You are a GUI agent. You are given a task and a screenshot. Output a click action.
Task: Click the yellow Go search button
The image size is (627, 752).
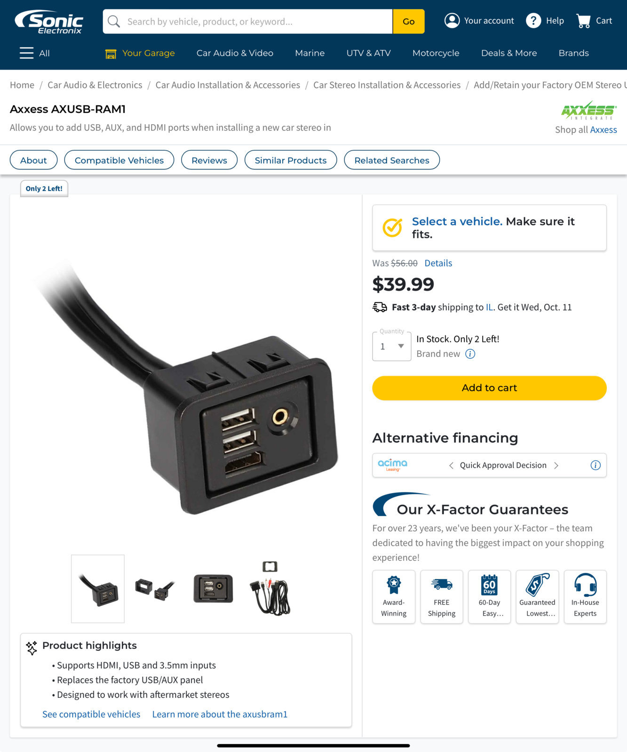point(408,22)
